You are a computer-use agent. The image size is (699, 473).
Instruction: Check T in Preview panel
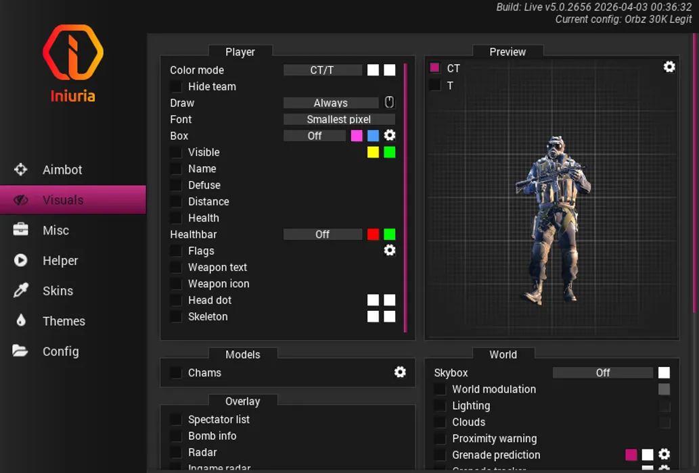click(434, 85)
